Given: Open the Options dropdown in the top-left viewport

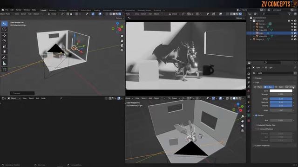Looking at the screenshot, I should click(120, 18).
